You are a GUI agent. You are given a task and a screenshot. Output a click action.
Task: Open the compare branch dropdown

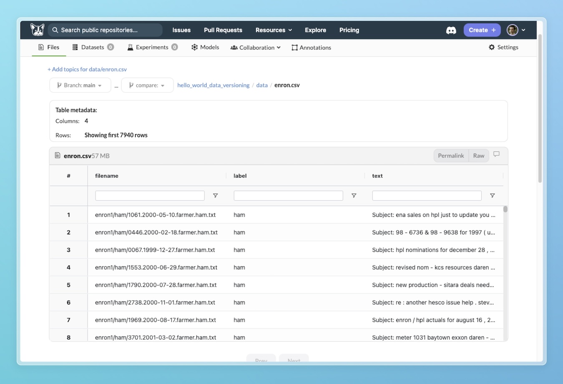147,85
